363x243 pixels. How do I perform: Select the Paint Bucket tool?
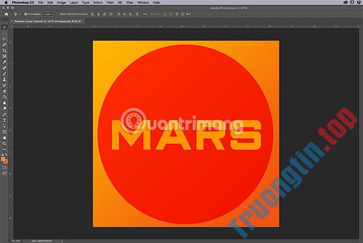tap(4, 97)
